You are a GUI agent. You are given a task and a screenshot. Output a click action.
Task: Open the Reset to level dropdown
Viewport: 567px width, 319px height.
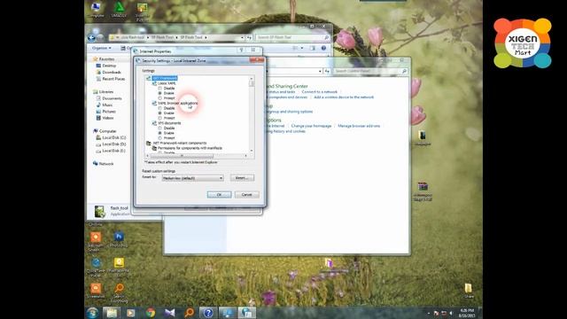pyautogui.click(x=192, y=178)
